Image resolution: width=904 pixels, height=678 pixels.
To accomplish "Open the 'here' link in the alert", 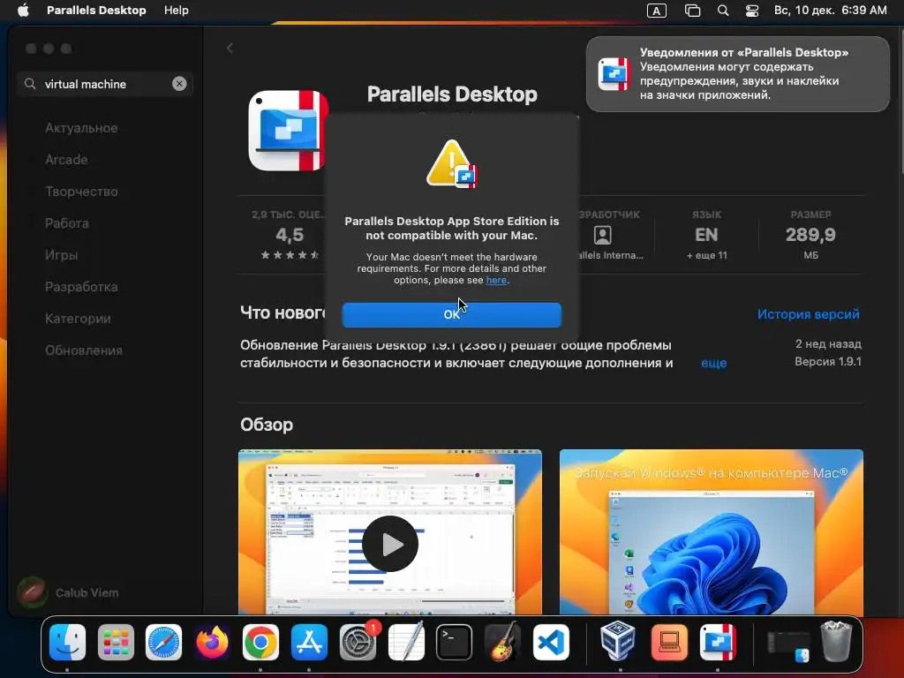I will [496, 280].
